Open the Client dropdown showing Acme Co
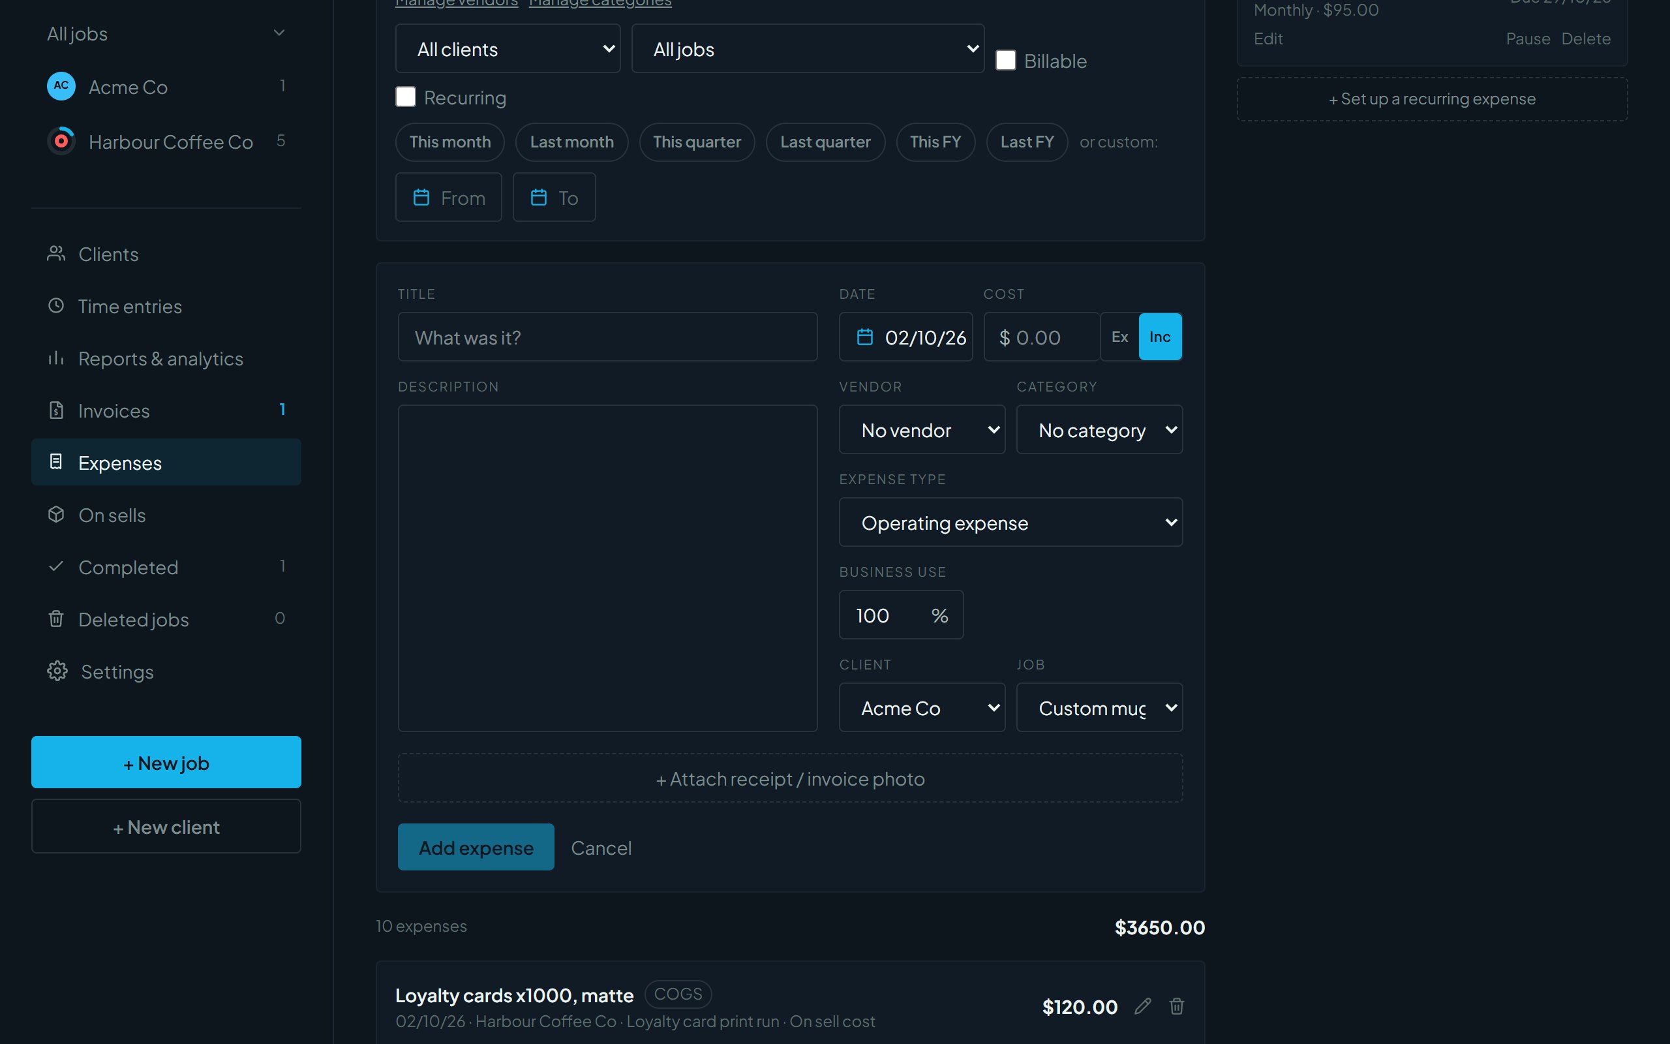 922,708
